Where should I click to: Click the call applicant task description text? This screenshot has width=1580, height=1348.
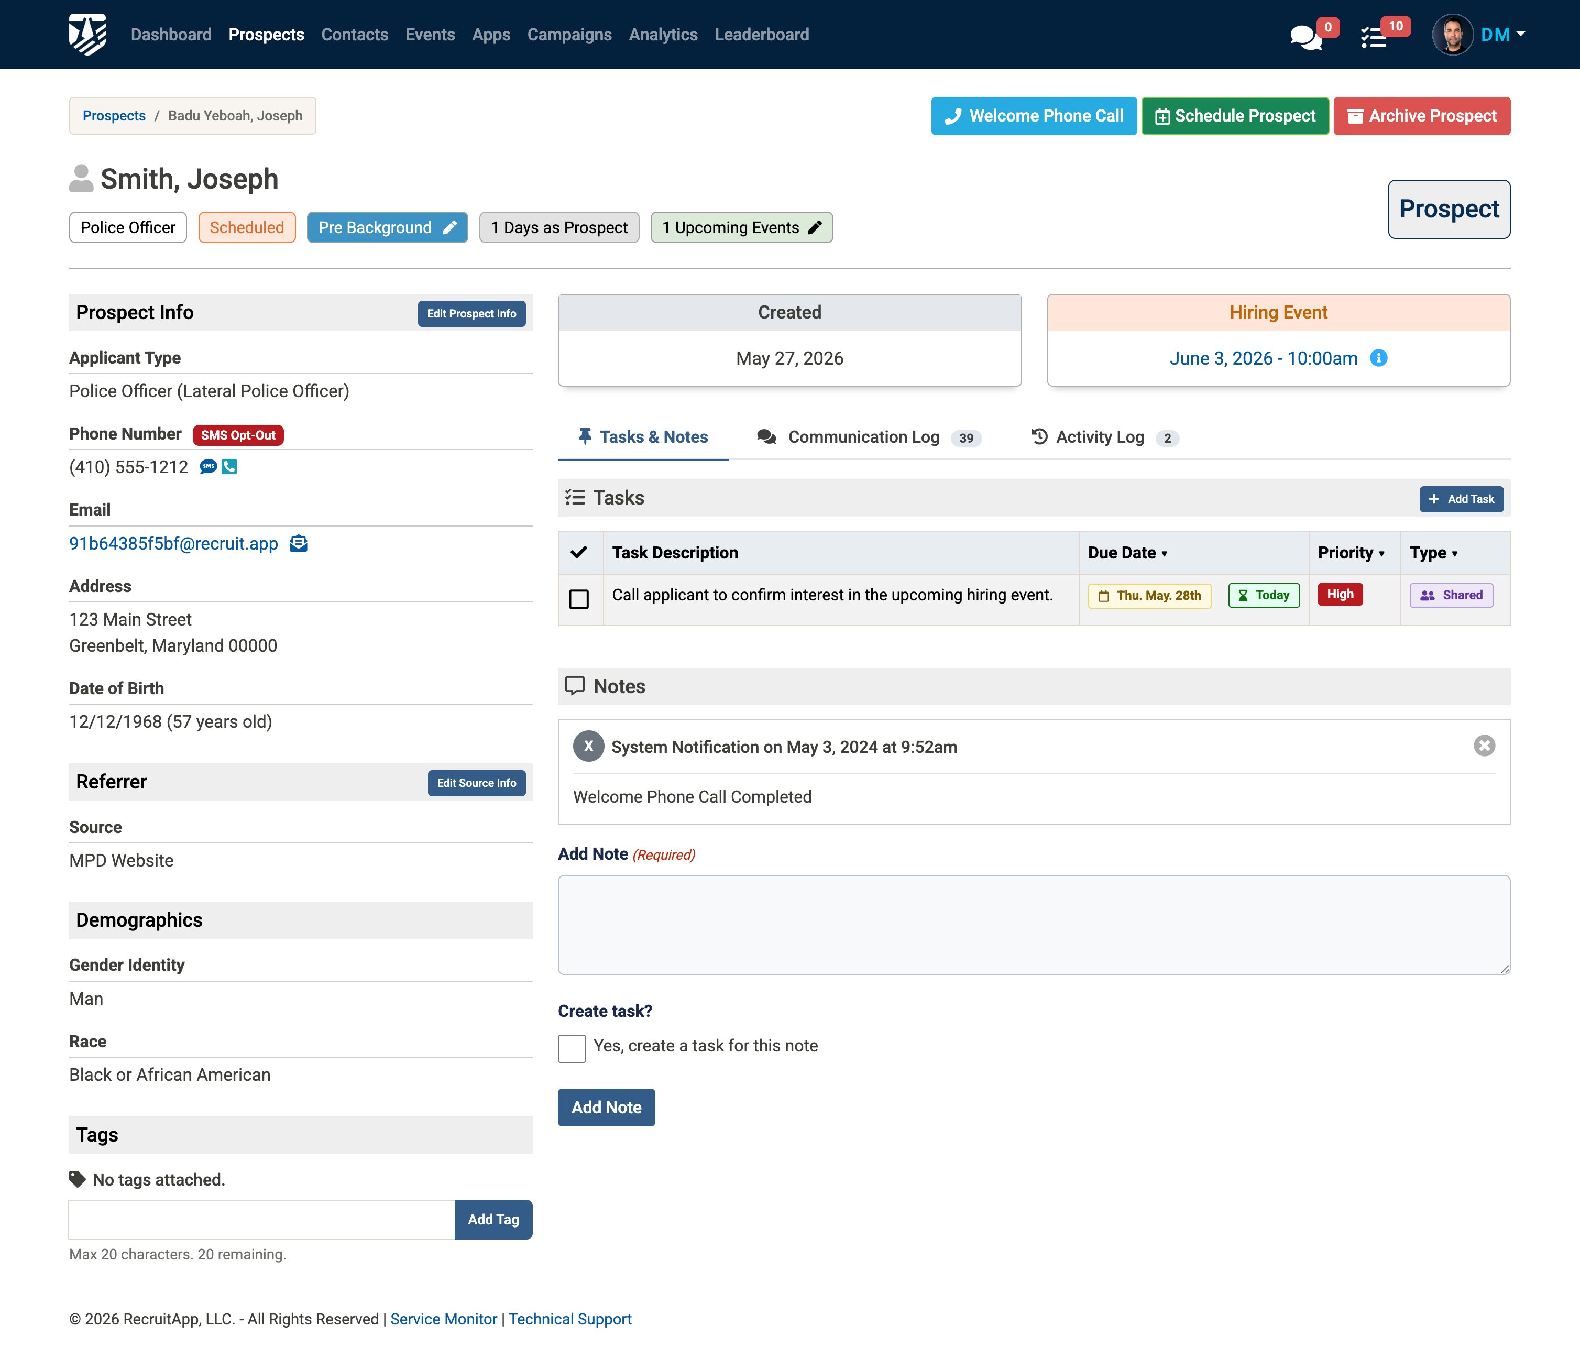pos(833,595)
